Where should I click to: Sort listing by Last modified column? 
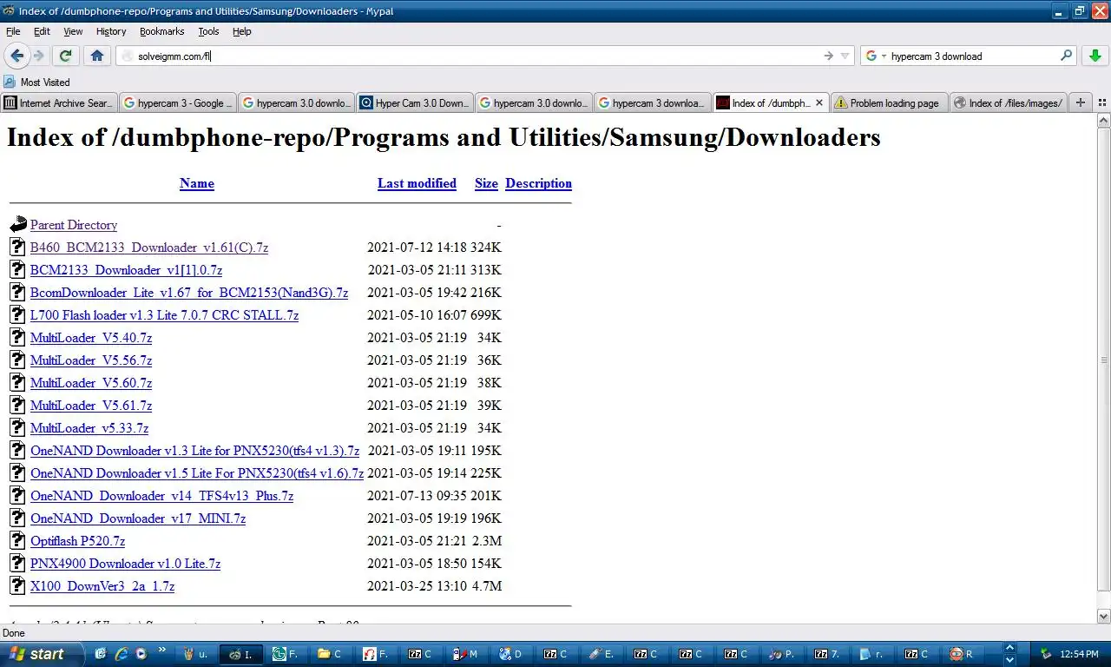pyautogui.click(x=417, y=183)
